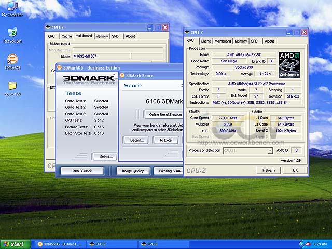This screenshot has height=249, width=332.
Task: Click the CPU-Z title icon in Mainboard window
Action: point(48,27)
